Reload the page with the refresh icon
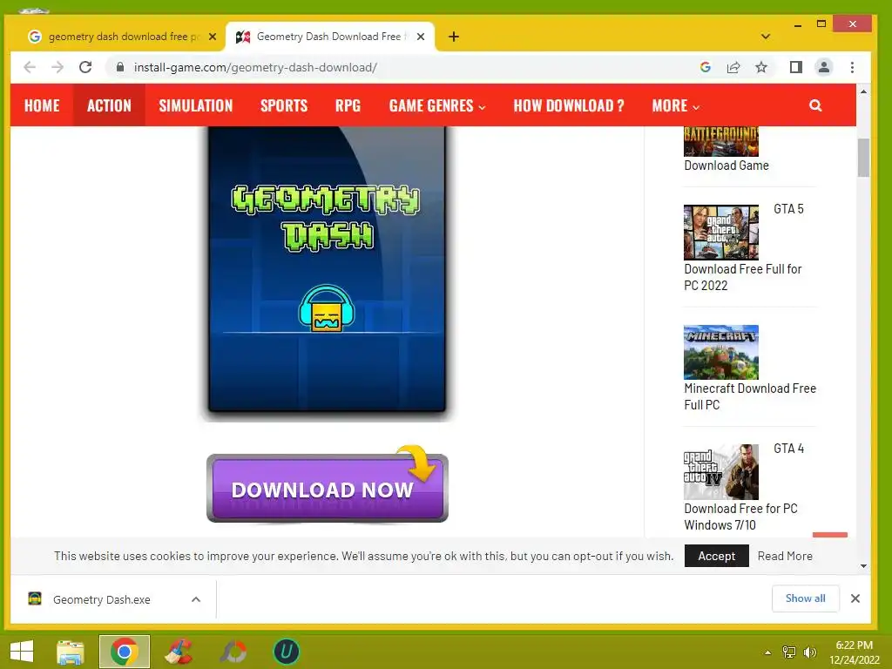This screenshot has height=669, width=892. [85, 67]
